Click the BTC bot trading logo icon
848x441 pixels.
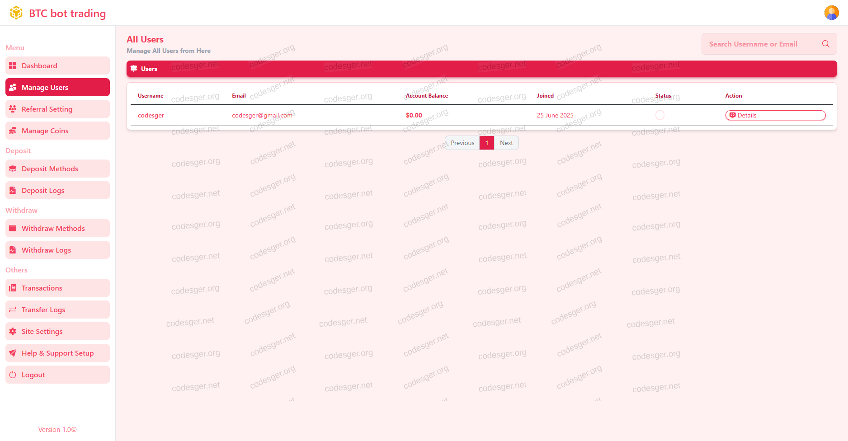click(16, 13)
